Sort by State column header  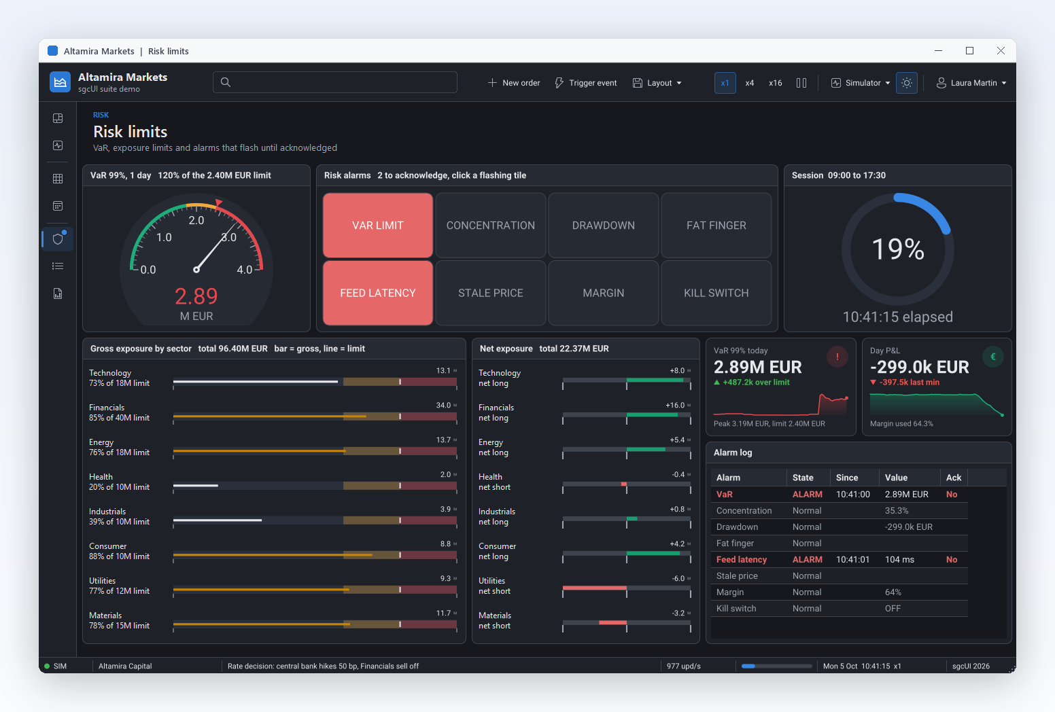click(x=809, y=478)
